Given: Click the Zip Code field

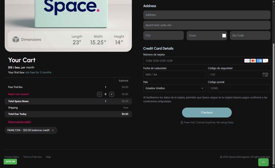Looking at the screenshot, I should coord(250,36).
